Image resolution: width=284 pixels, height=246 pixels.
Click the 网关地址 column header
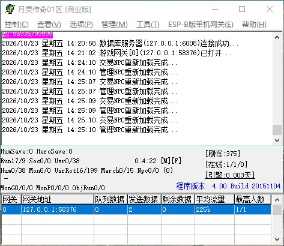tap(58, 199)
